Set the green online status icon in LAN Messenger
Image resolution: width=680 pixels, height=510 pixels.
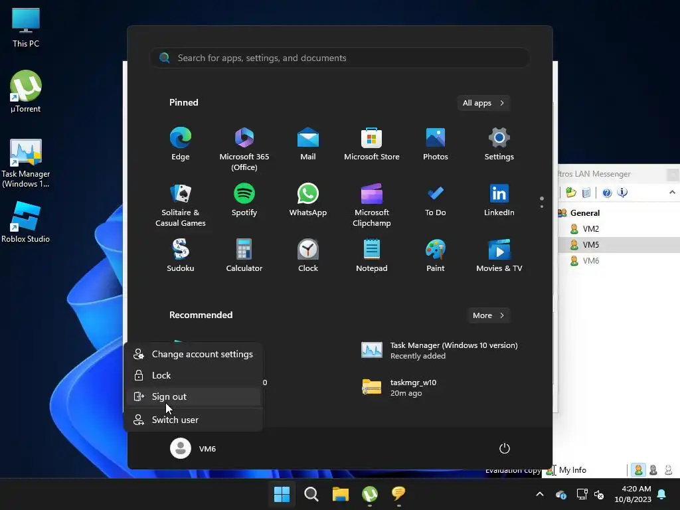point(638,470)
